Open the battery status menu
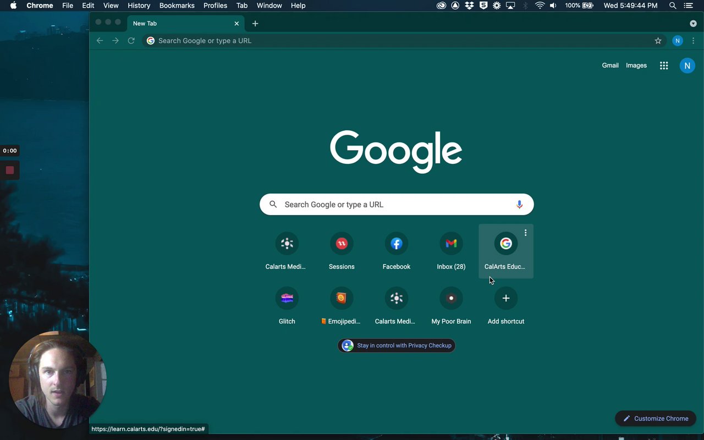Image resolution: width=704 pixels, height=440 pixels. click(579, 5)
